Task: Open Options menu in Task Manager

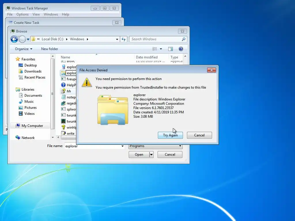Action: coord(22,14)
